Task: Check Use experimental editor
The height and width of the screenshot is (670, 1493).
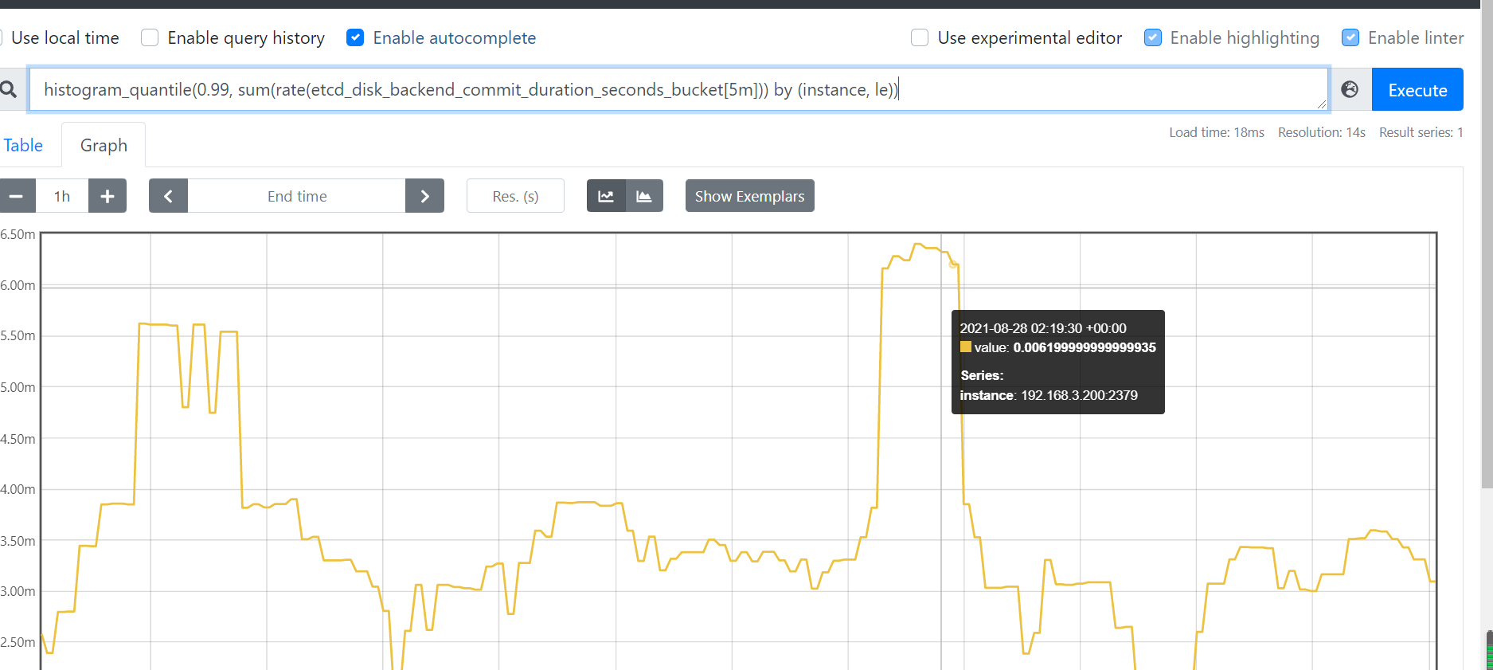Action: point(920,37)
